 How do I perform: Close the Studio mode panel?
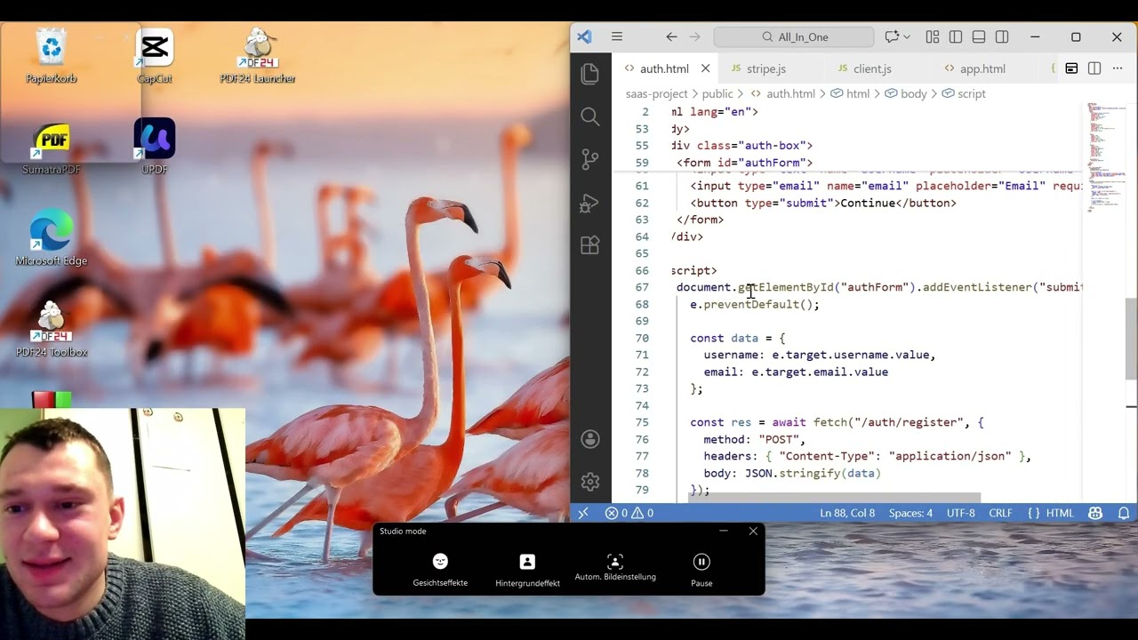coord(753,531)
